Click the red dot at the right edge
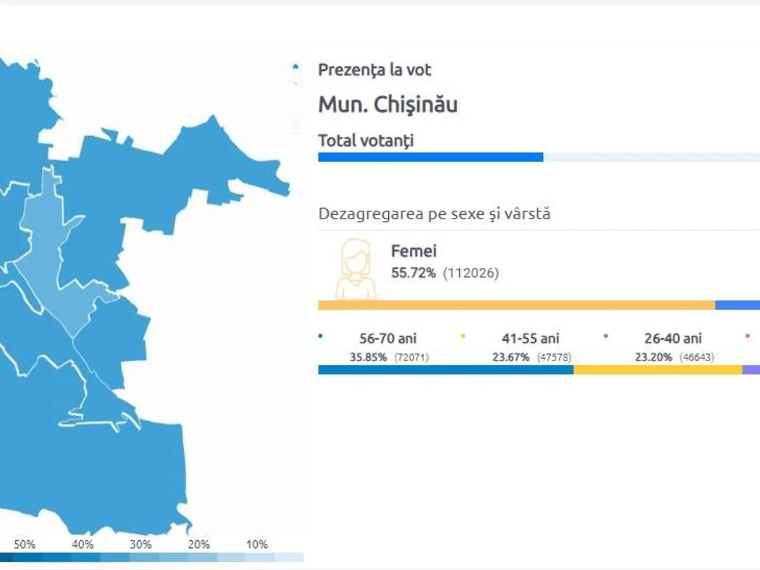Image resolution: width=760 pixels, height=570 pixels. click(x=748, y=336)
